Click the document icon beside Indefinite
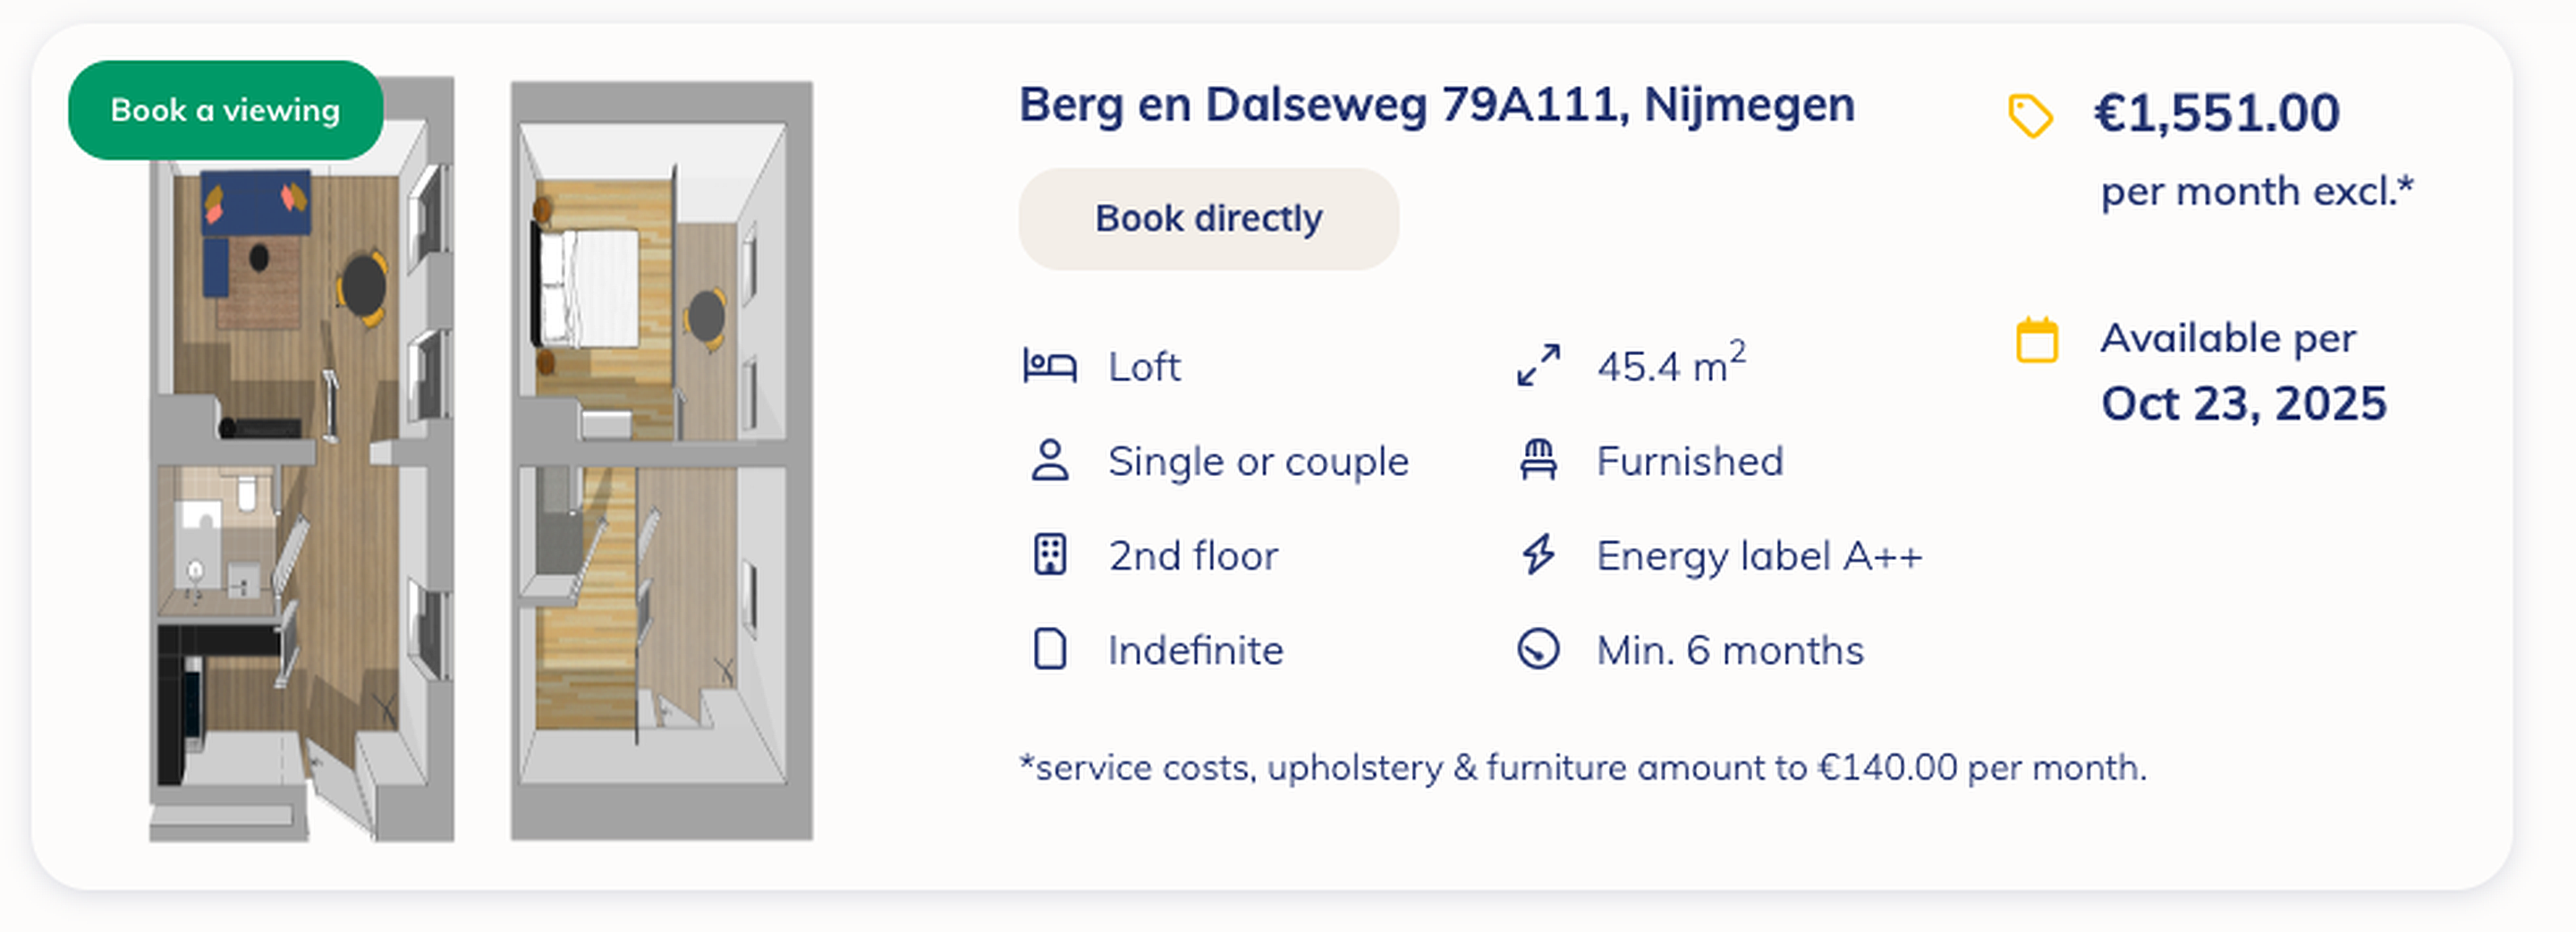This screenshot has width=2576, height=932. tap(1049, 649)
